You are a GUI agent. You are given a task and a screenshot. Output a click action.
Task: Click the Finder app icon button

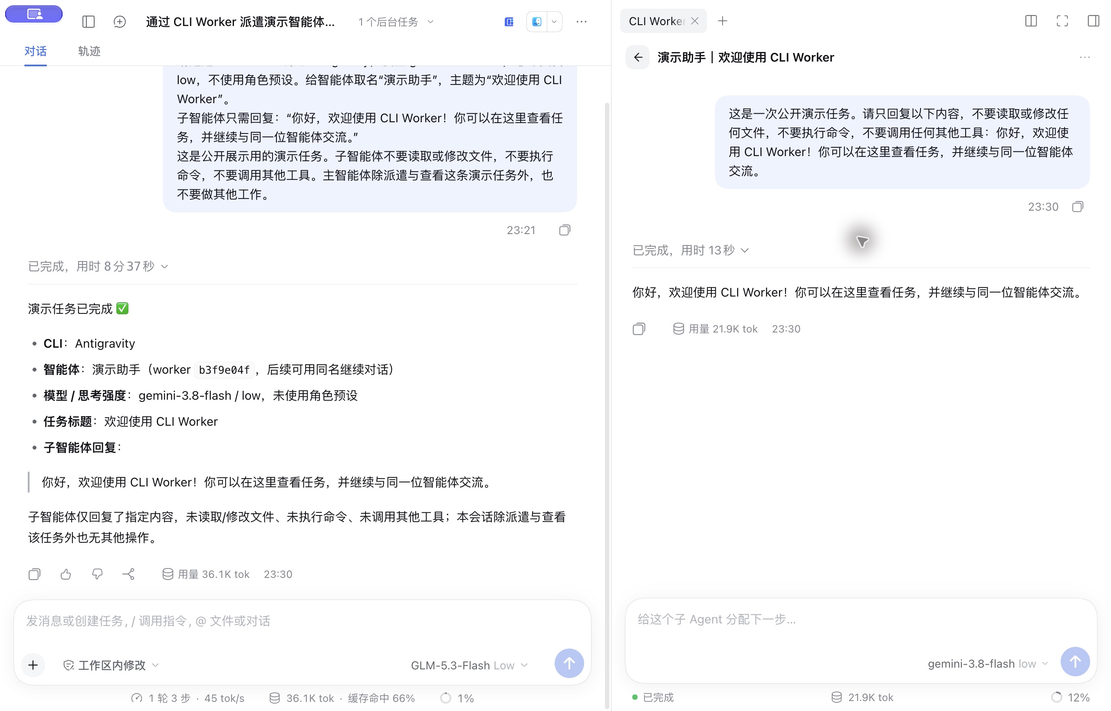click(537, 22)
